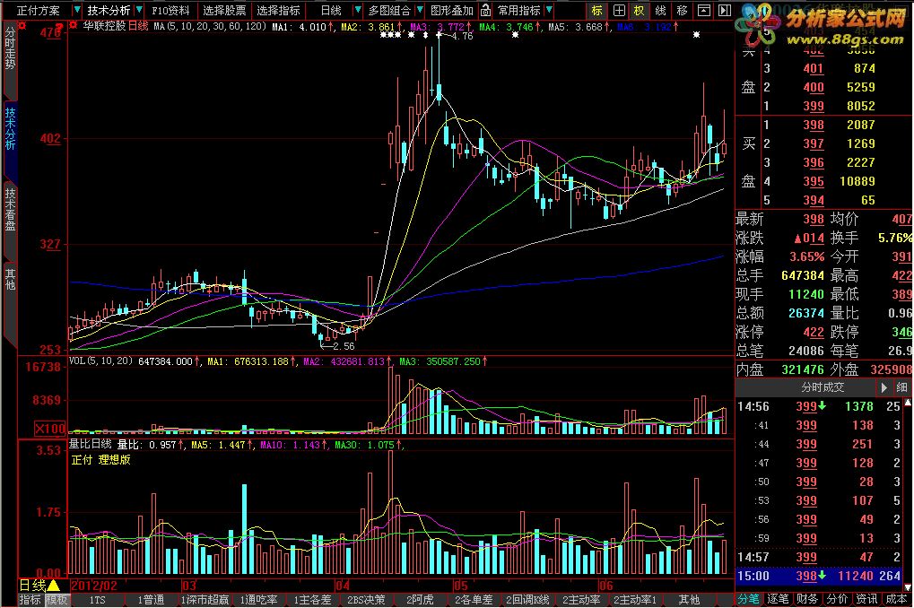Switch to the 分笔 tab
The height and width of the screenshot is (608, 914).
pos(748,599)
